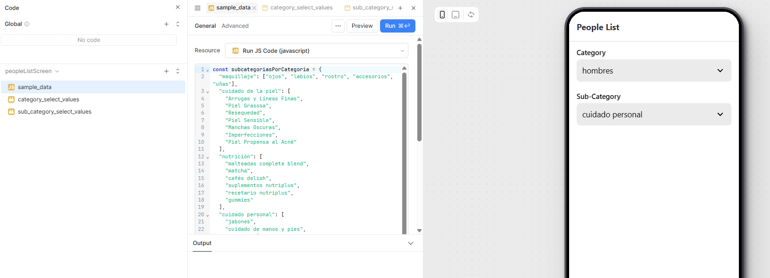Close the Code panel
Viewport: 770px width, 278px height.
pyautogui.click(x=178, y=8)
